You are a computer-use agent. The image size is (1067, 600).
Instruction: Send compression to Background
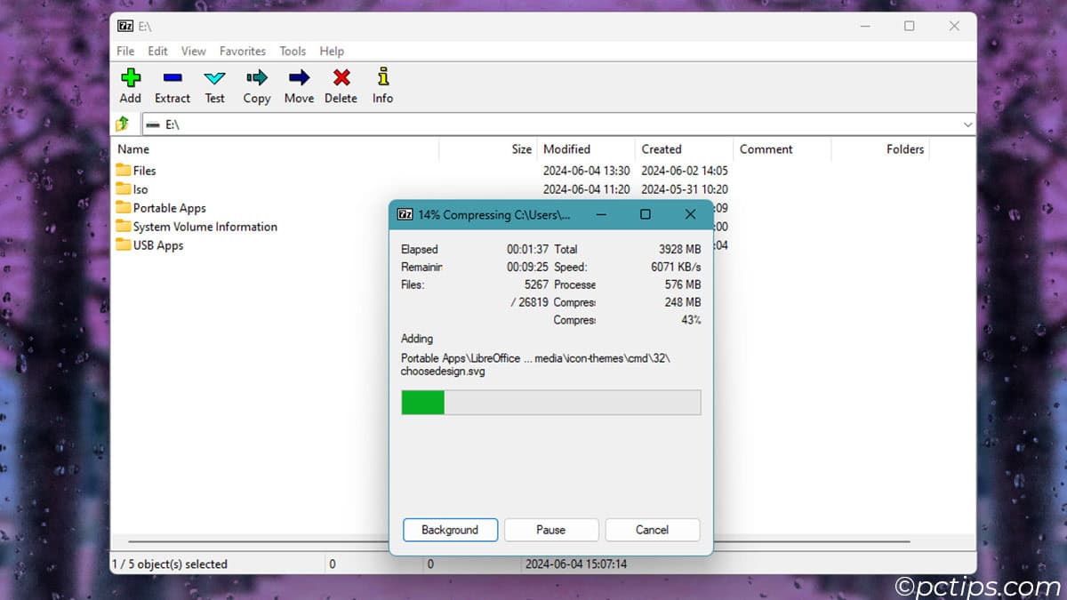click(x=450, y=530)
